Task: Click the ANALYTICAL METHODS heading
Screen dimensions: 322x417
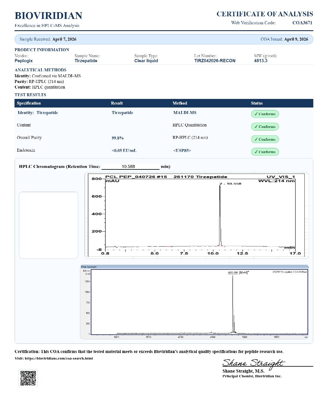Action: [41, 70]
